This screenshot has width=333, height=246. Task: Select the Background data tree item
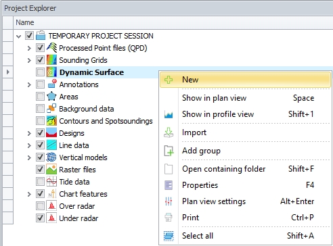87,109
